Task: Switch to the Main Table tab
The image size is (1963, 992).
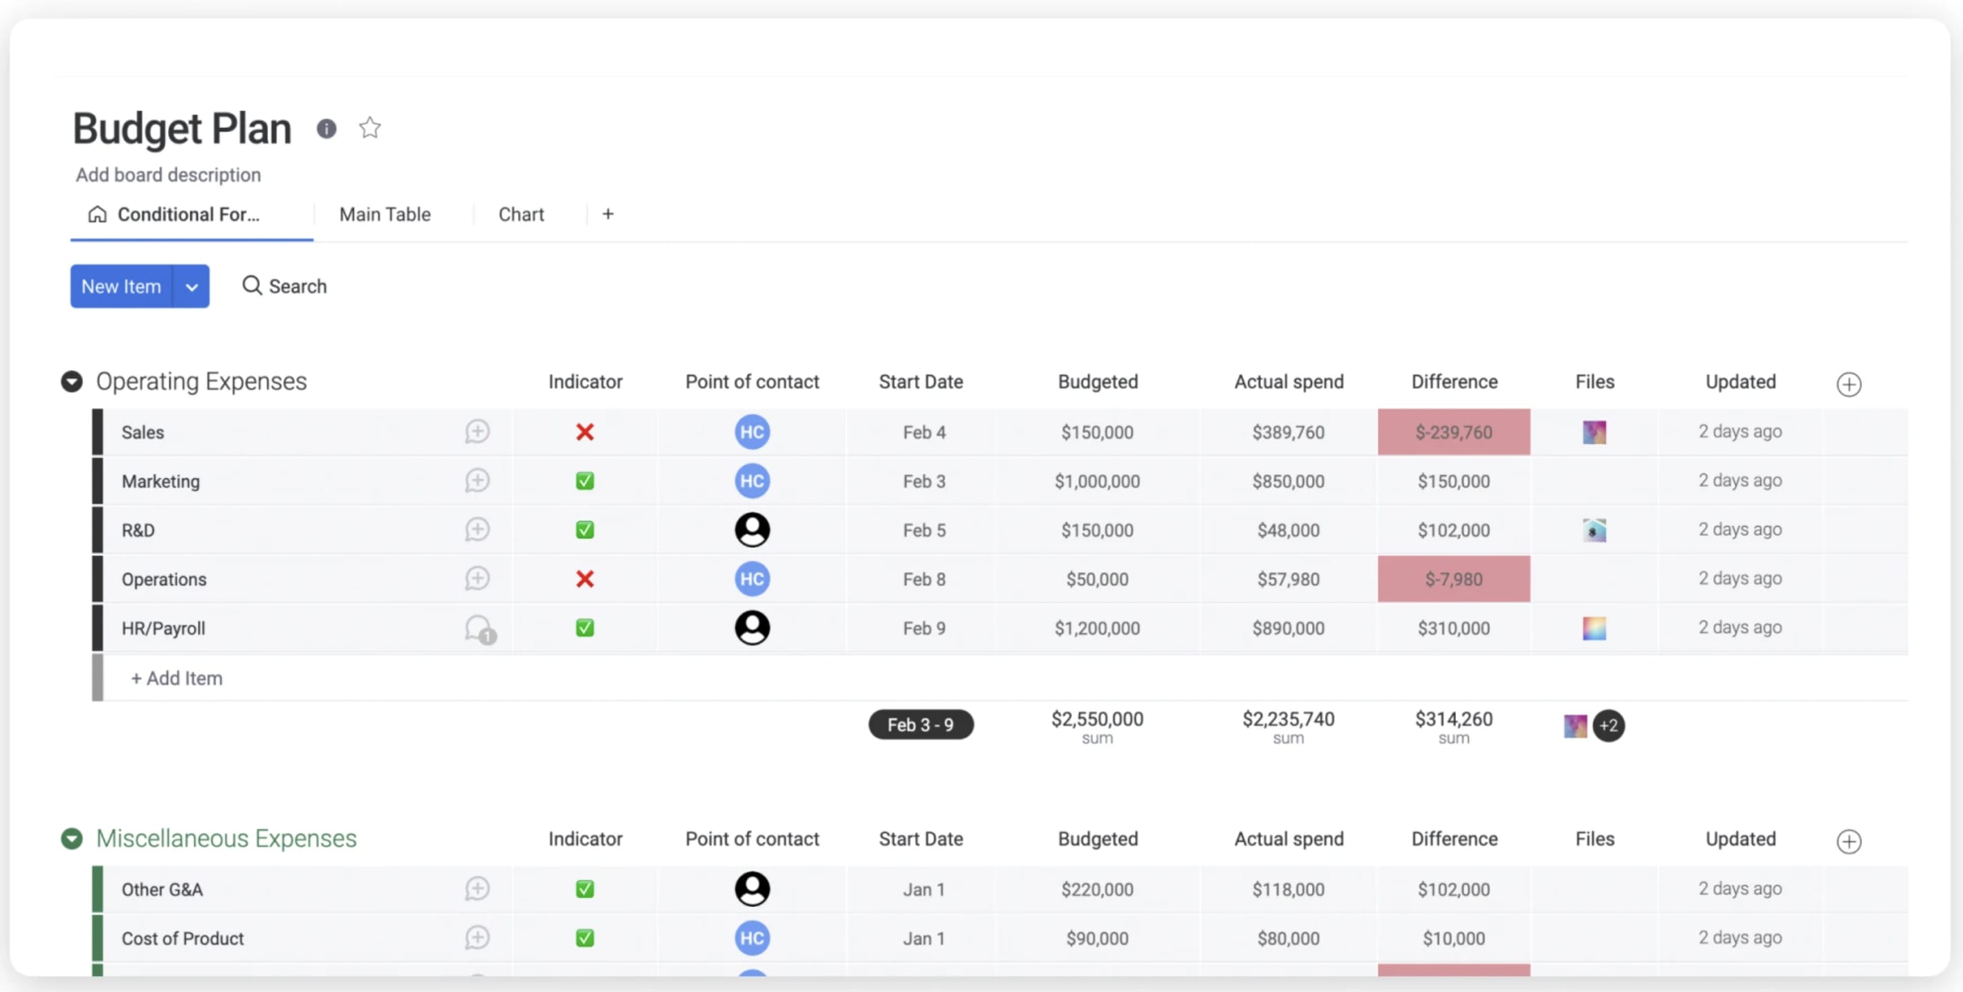Action: pos(385,212)
